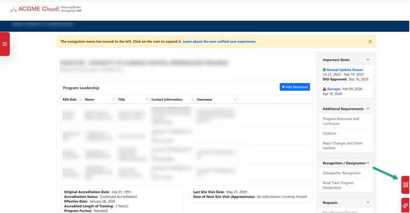Click the red sparkle assistant icon
Screen dimensions: 410x213
[405, 205]
